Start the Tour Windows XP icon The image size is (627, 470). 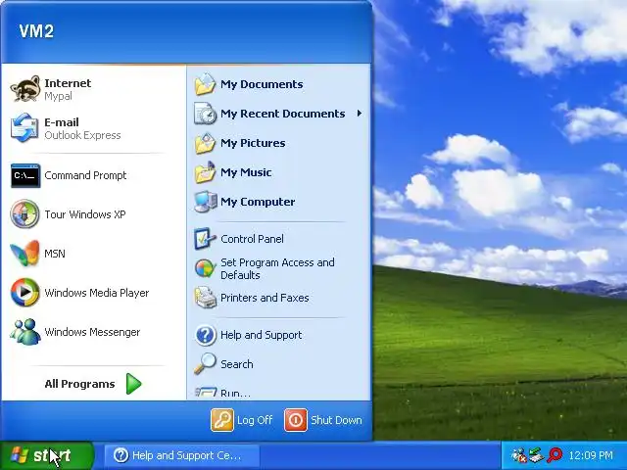click(x=24, y=214)
